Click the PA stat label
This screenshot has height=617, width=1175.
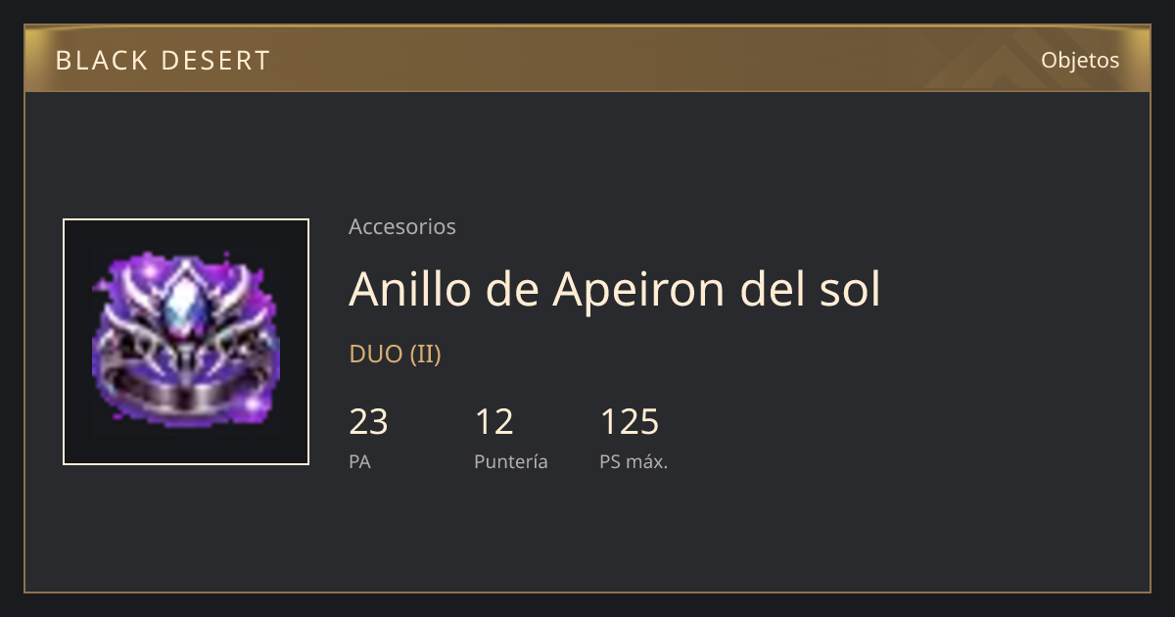360,461
